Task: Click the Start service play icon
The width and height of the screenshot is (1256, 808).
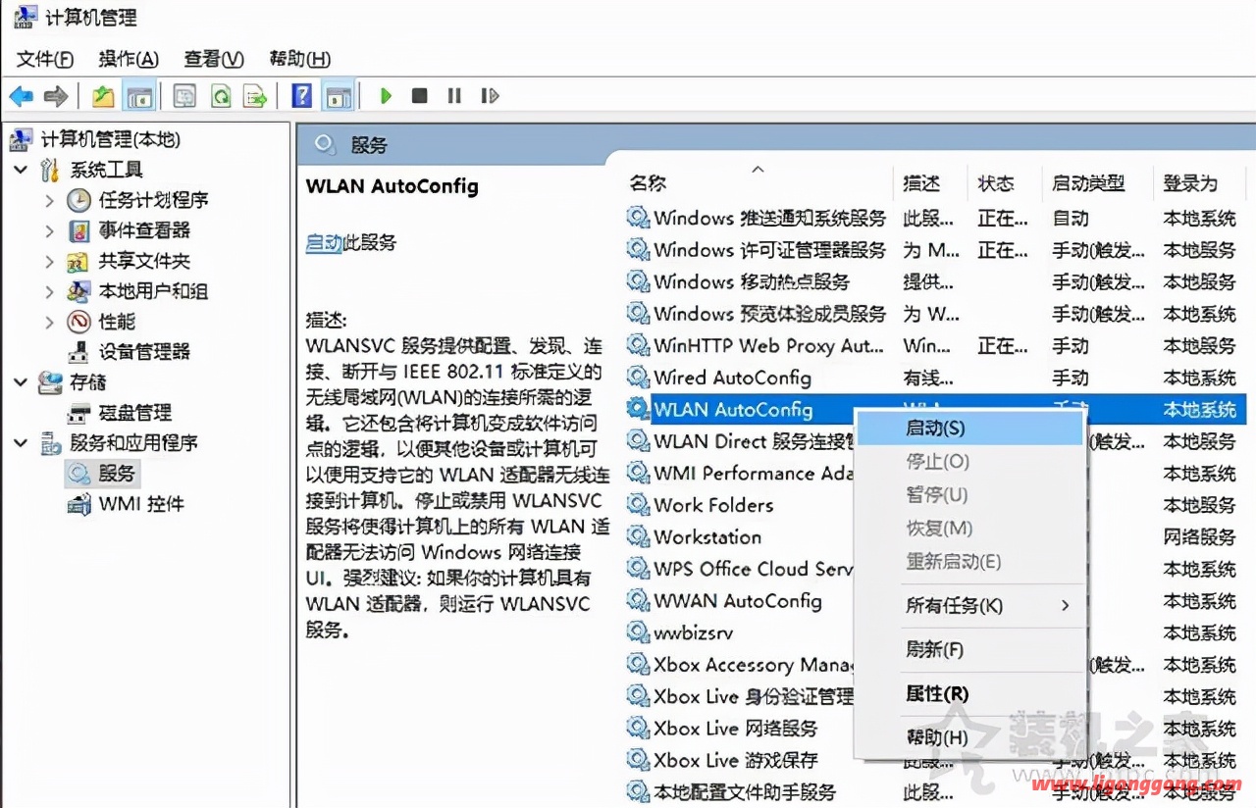Action: pos(386,96)
